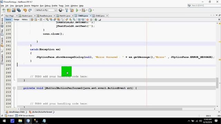
Task: Click the New Project toolbar icon
Action: click(x=9, y=10)
